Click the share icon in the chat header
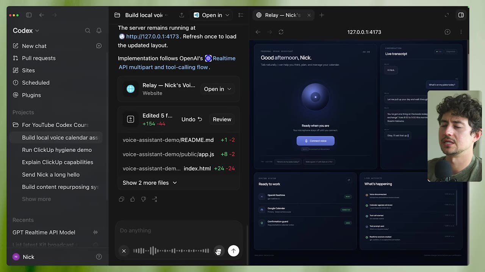Screen dimensions: 485x272 coord(181,15)
